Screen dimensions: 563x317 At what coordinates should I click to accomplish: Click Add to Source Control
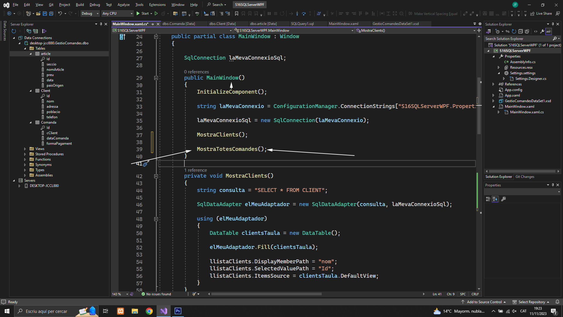pos(484,302)
